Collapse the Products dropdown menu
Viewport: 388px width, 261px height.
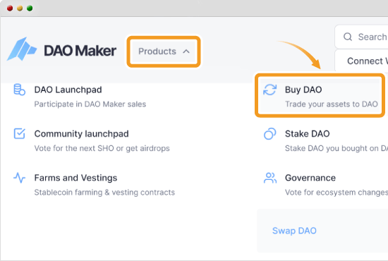(164, 51)
